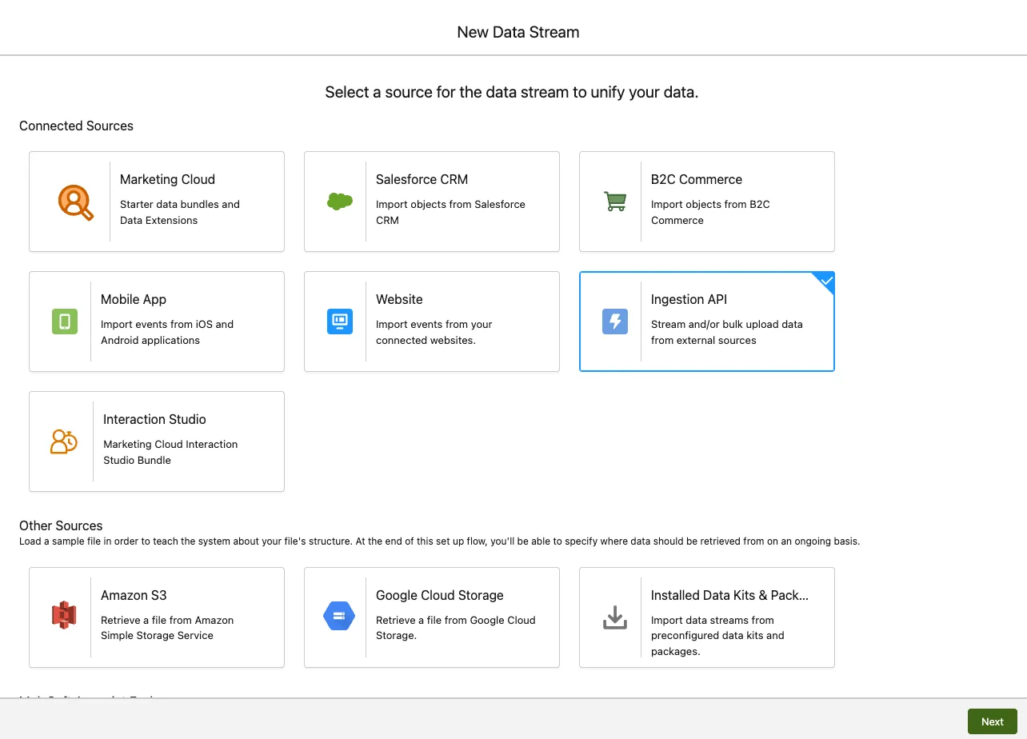Choose the Mobile App source title

coord(134,299)
